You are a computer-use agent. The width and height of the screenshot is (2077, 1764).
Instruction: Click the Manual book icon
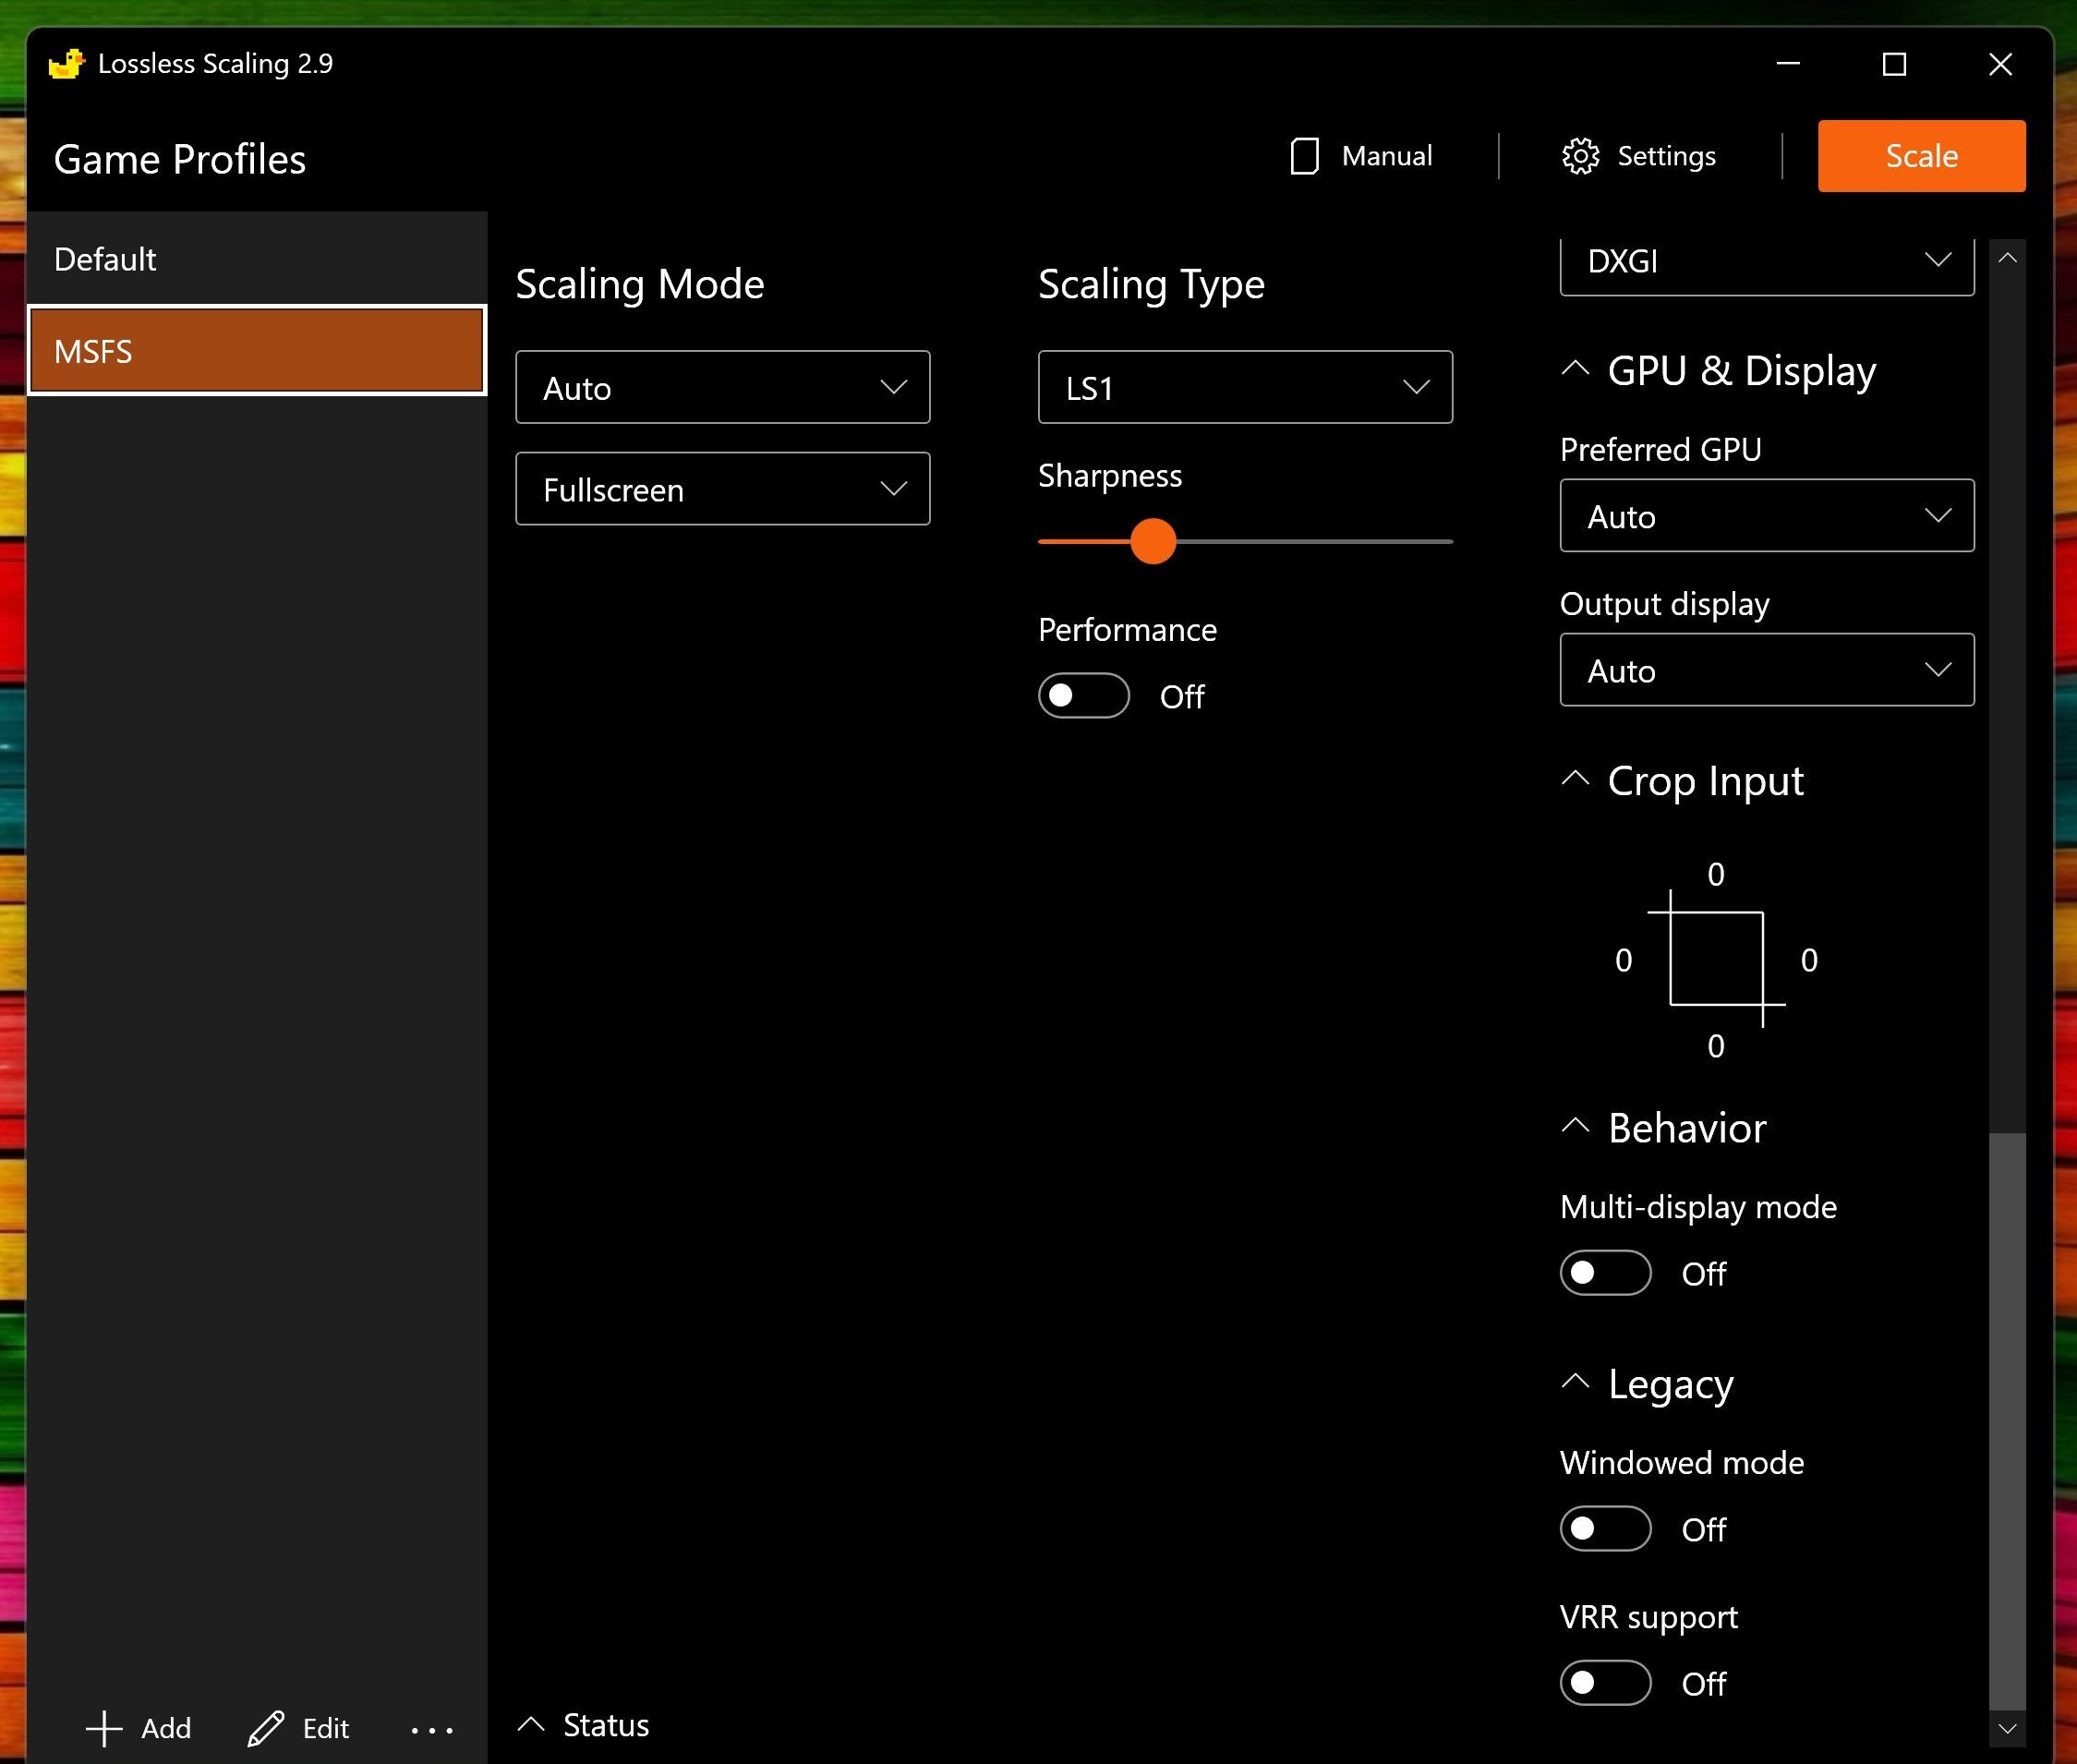point(1305,155)
